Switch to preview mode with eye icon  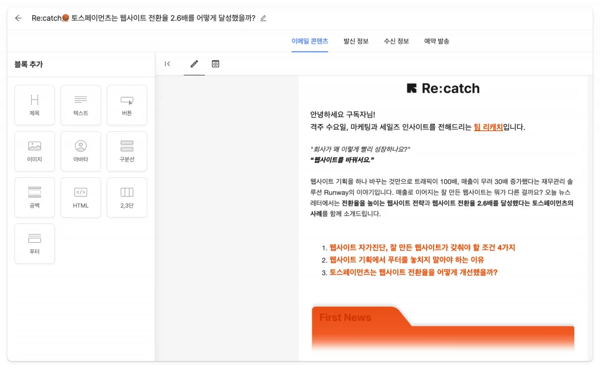coord(215,64)
